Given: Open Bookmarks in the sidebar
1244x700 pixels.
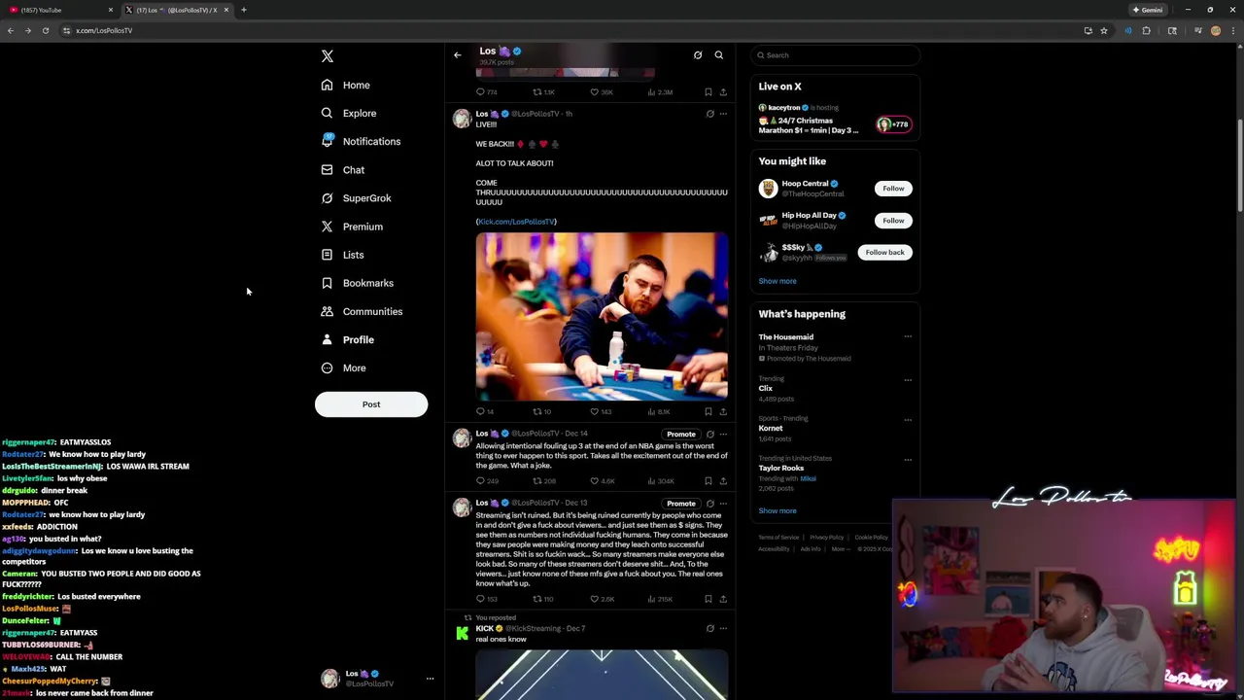Looking at the screenshot, I should 358,283.
